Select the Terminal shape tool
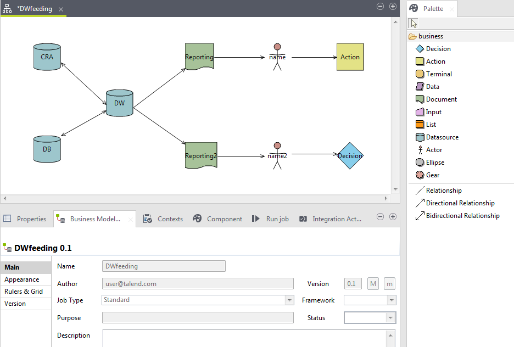 438,74
